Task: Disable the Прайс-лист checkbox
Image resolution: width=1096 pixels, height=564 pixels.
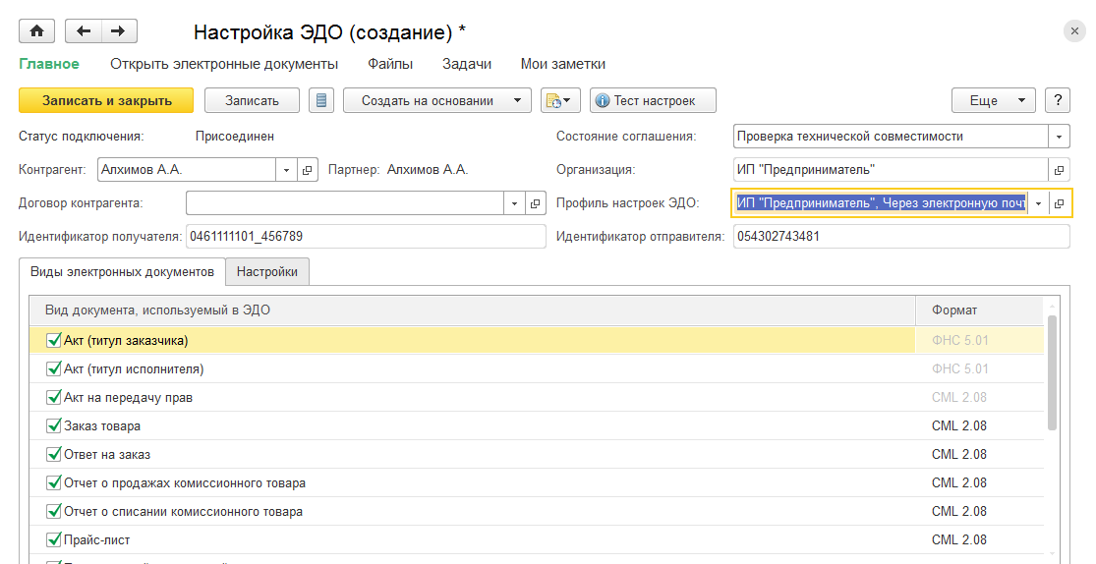Action: 54,540
